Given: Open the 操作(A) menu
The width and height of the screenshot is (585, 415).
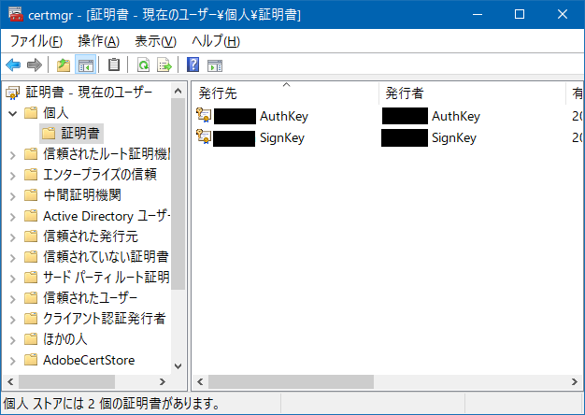Looking at the screenshot, I should pos(98,41).
